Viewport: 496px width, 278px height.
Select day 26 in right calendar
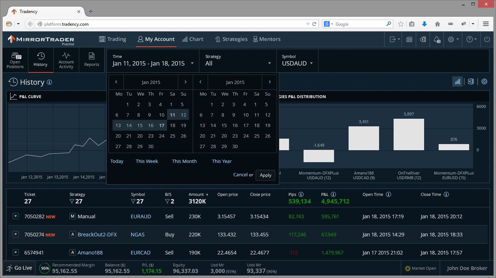pyautogui.click(x=268, y=136)
